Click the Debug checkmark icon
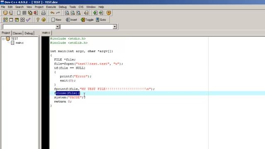This screenshot has width=265, height=149. (28, 20)
